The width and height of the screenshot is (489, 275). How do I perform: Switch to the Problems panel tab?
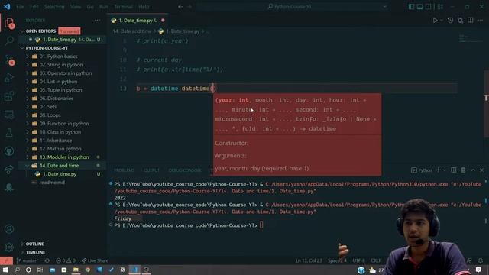coord(124,170)
